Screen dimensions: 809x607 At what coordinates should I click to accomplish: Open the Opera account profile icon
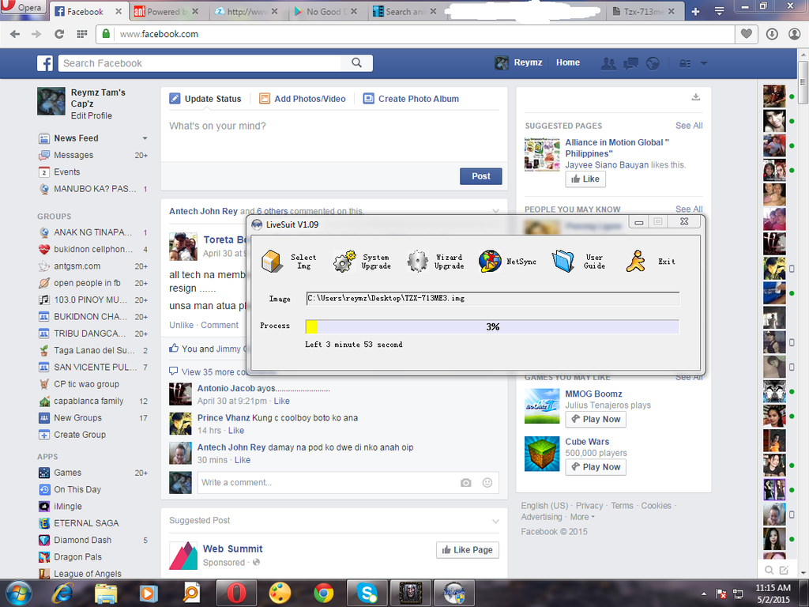(795, 34)
